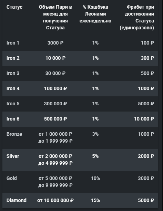163x211 pixels.
Task: Click the Iron 6 status label
Action: click(13, 119)
